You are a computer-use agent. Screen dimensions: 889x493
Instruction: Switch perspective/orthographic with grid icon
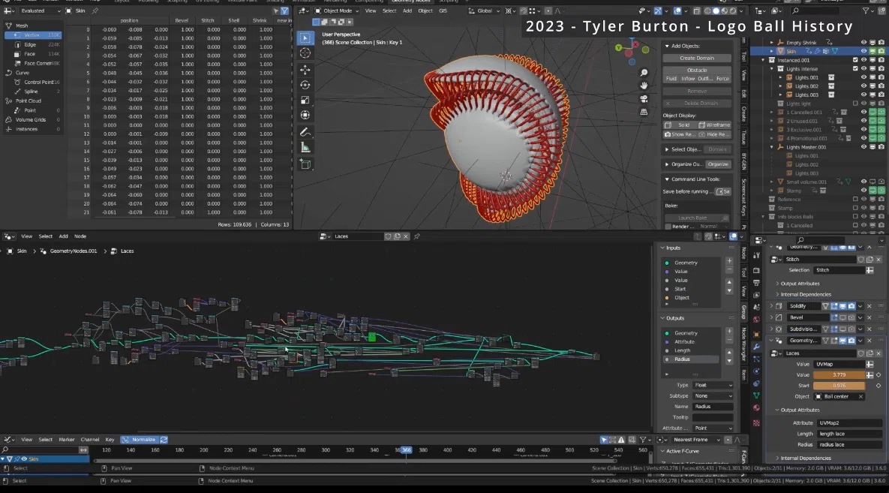pyautogui.click(x=644, y=112)
